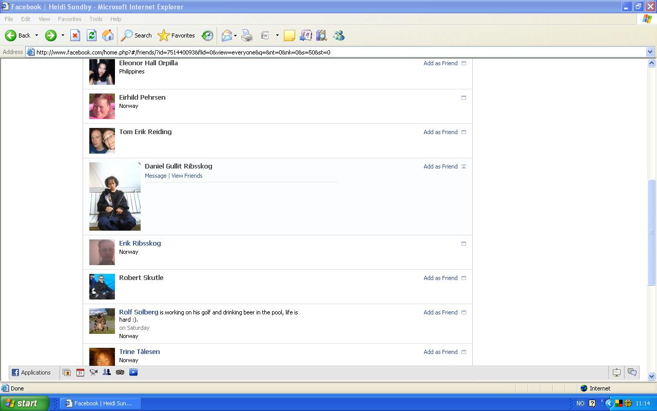The height and width of the screenshot is (411, 657).
Task: Go to Home page via house icon
Action: (x=108, y=35)
